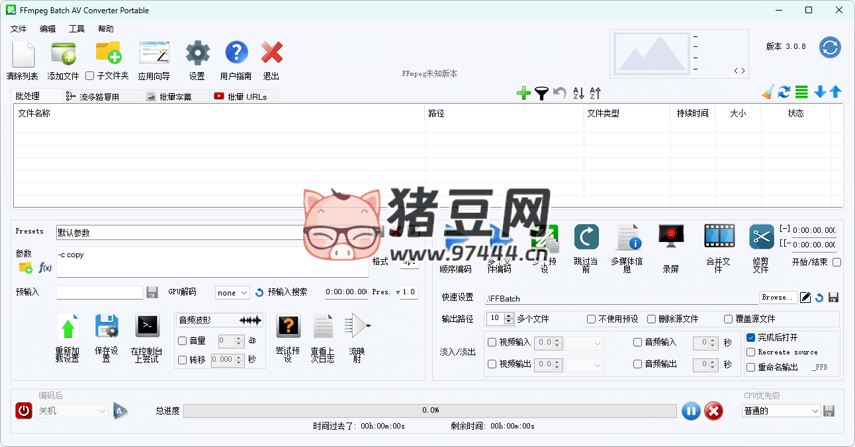Open 多媒体信息 media info
The height and width of the screenshot is (447, 855).
[x=628, y=237]
